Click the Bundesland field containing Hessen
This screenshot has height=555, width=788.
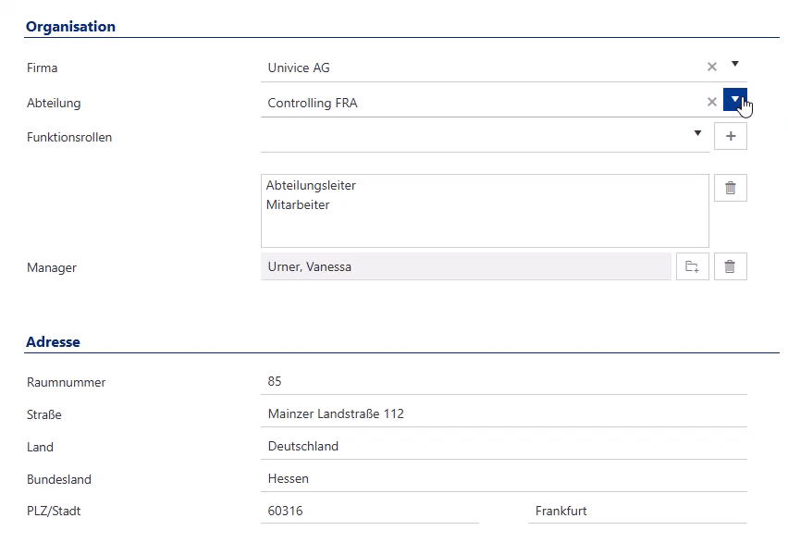click(x=503, y=478)
